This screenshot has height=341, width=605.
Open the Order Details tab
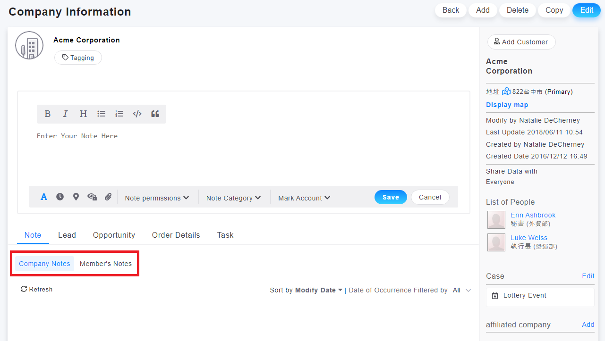176,235
